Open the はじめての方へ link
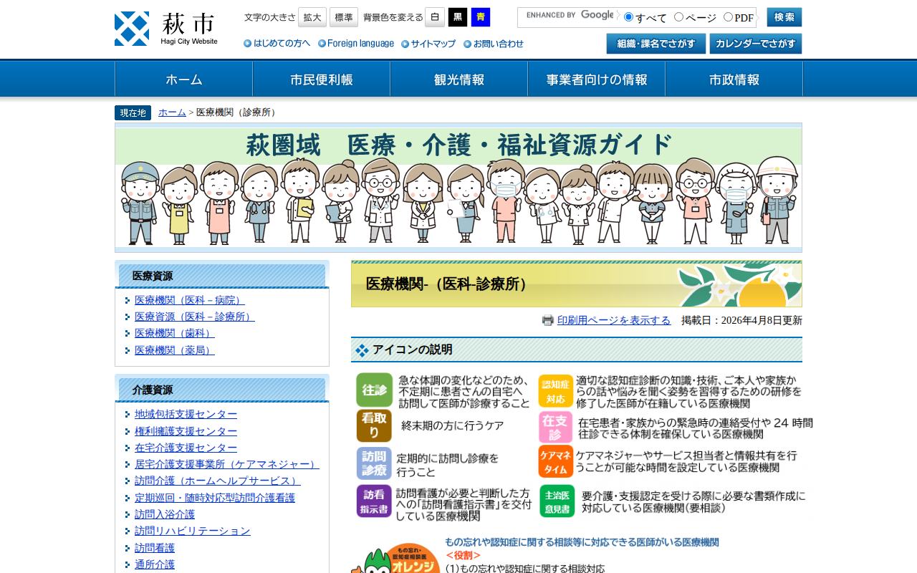This screenshot has width=917, height=573. [277, 44]
